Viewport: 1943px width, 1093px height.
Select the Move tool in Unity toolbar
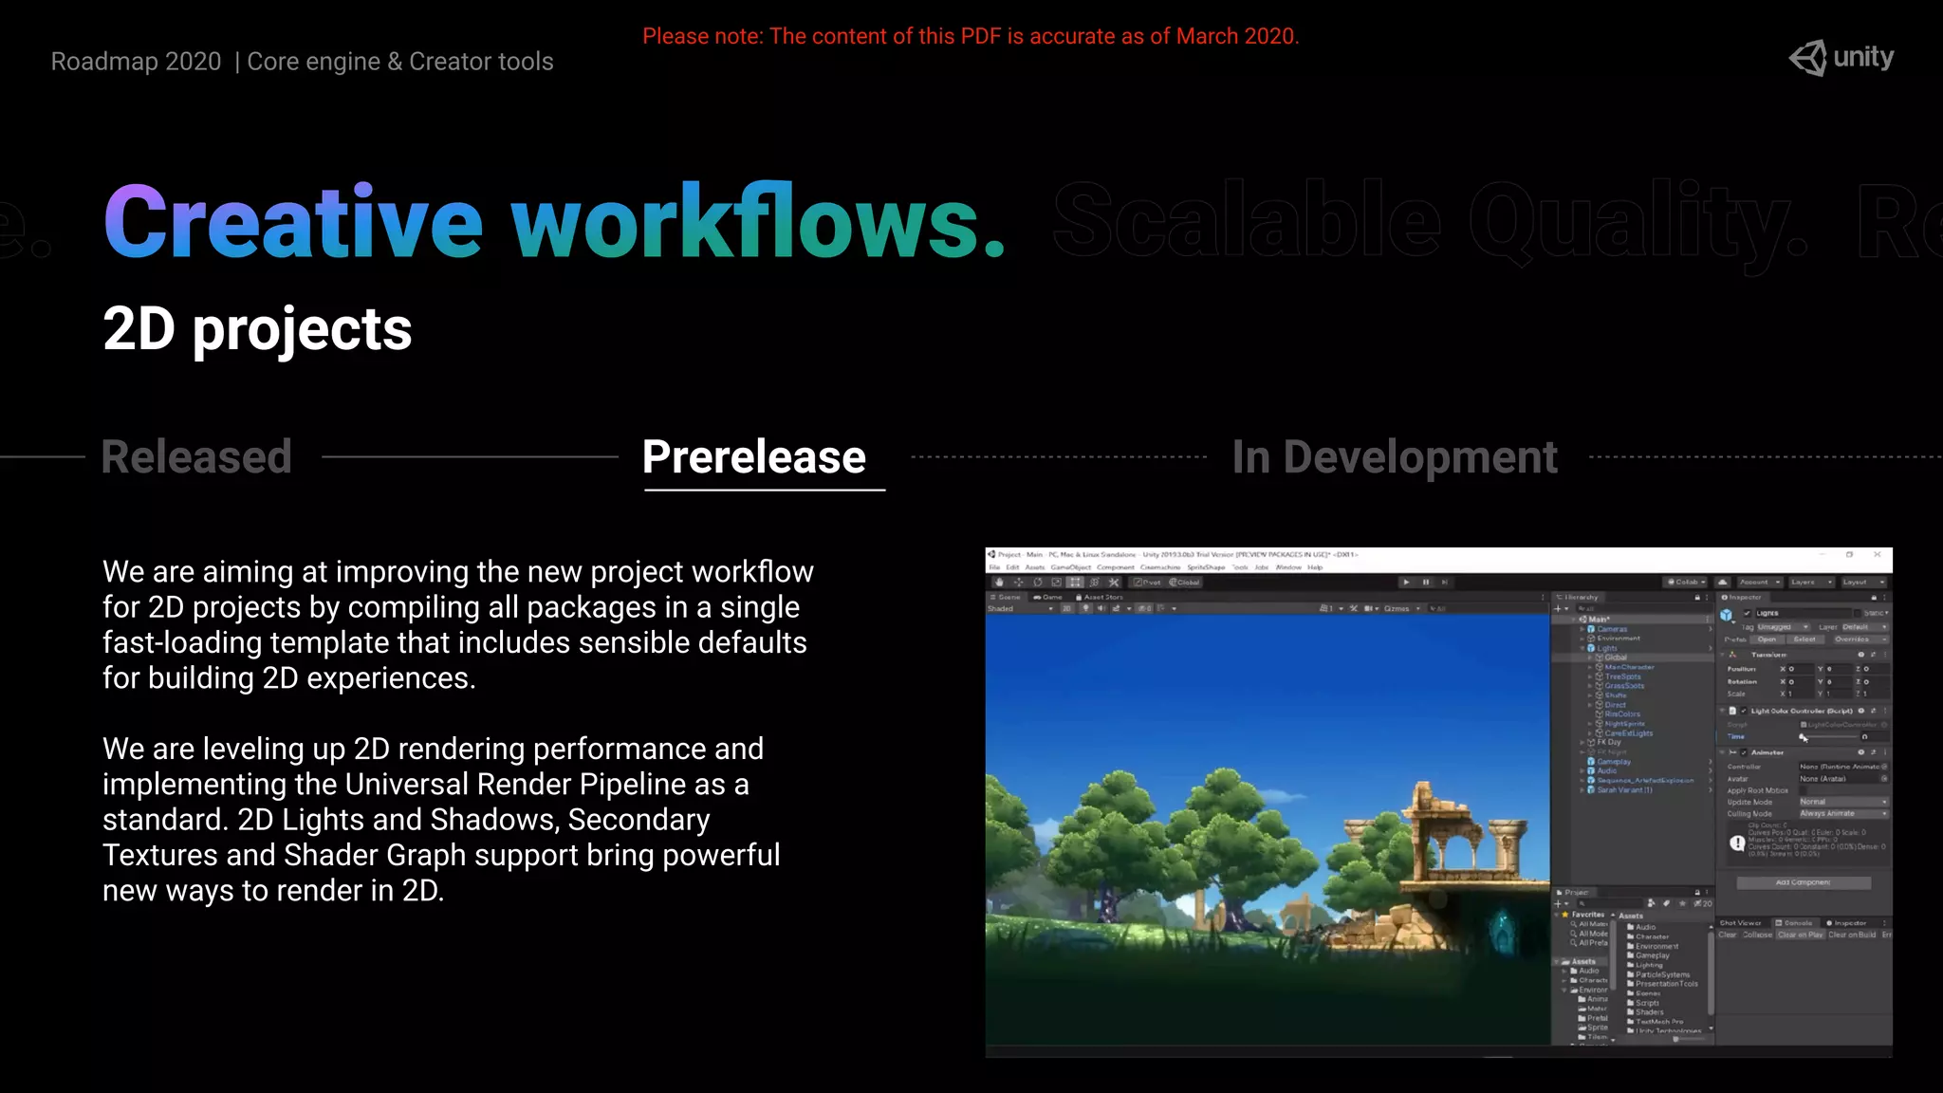pyautogui.click(x=1018, y=583)
